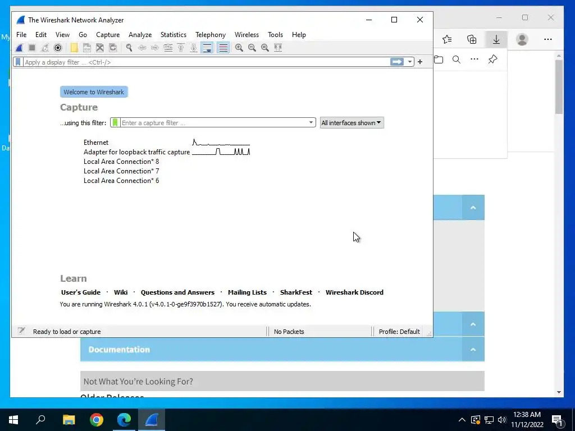Open the All interfaces shown dropdown
This screenshot has height=431, width=575.
pyautogui.click(x=352, y=123)
